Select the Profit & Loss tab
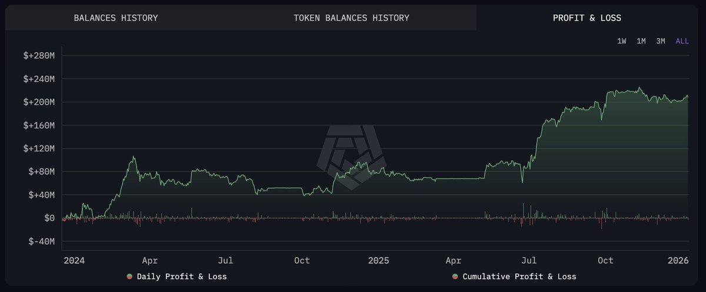 [x=587, y=18]
